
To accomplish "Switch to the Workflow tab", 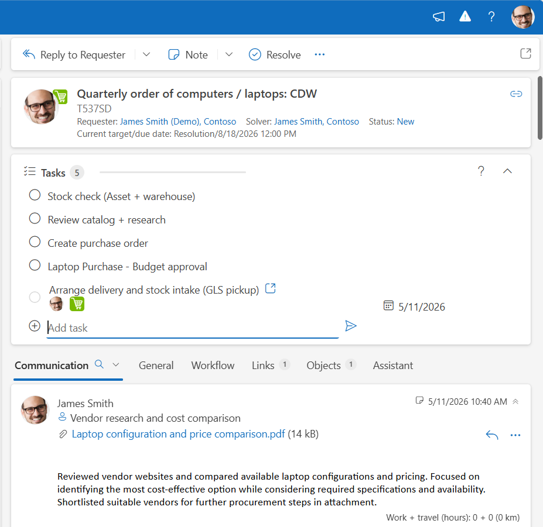I will [213, 366].
